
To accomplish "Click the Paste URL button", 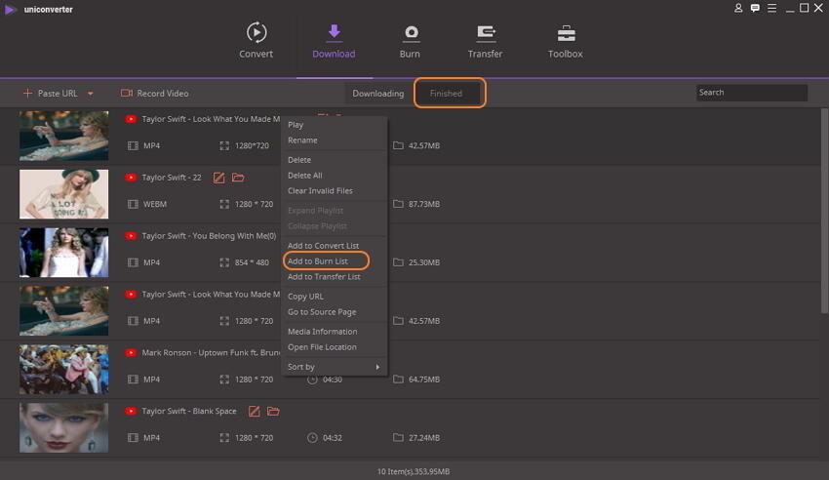I will [x=51, y=93].
